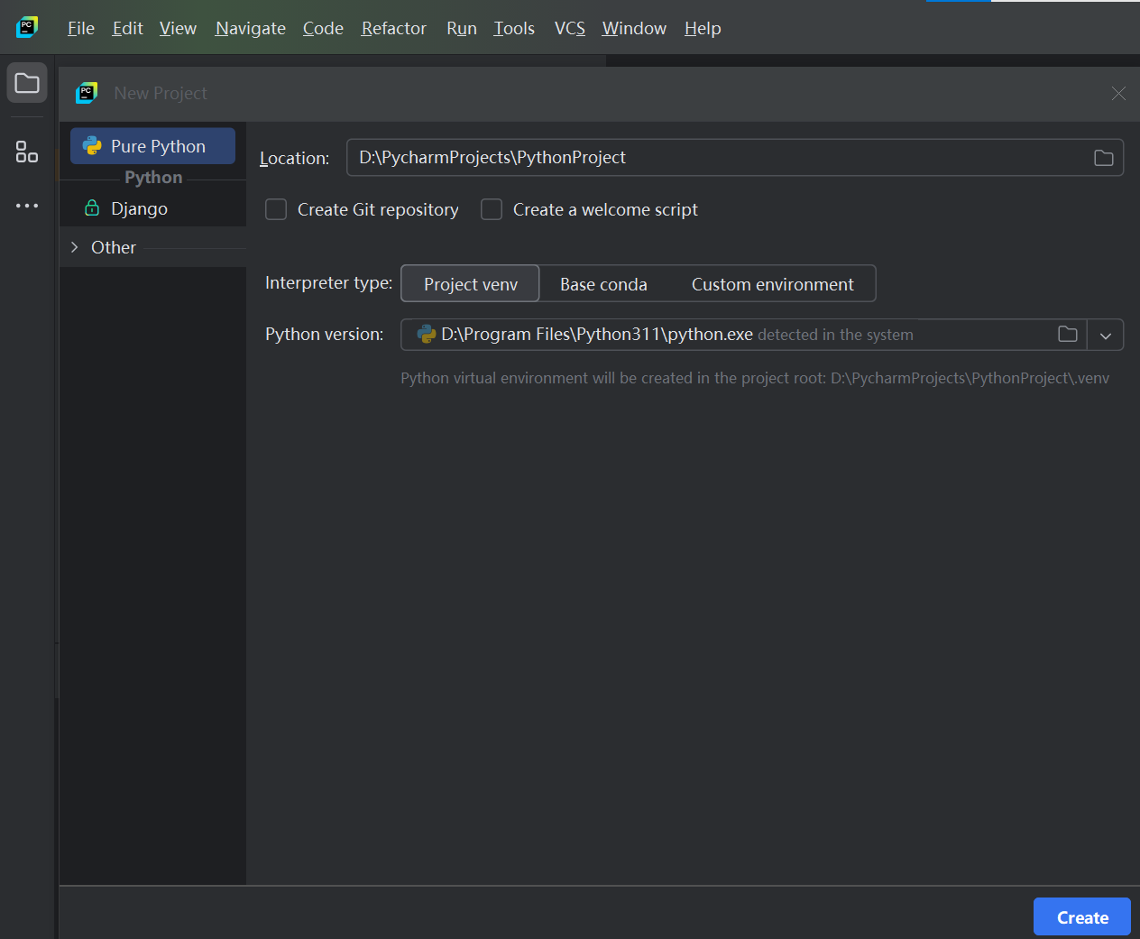This screenshot has height=939, width=1140.
Task: Select Django project type with lock icon
Action: pos(139,208)
